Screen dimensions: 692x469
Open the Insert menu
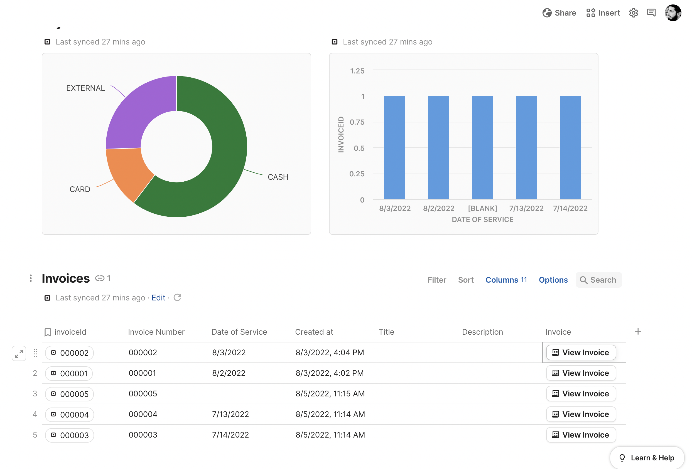tap(603, 13)
